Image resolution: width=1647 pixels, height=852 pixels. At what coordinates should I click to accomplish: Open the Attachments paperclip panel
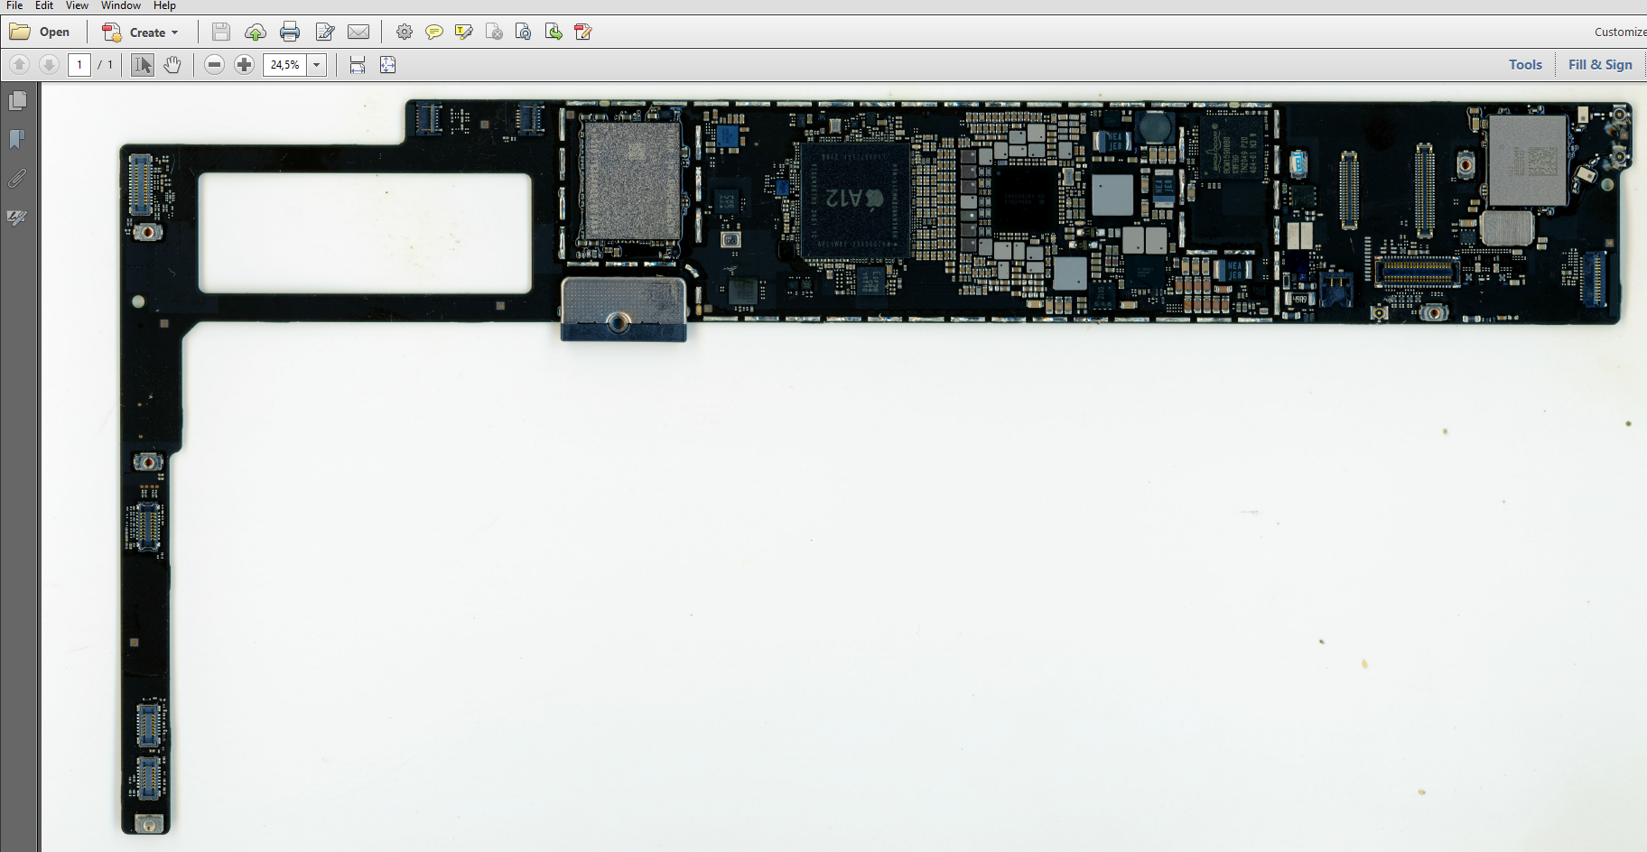click(17, 179)
